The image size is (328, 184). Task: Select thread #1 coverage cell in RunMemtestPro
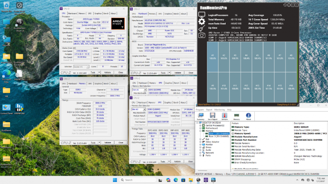tap(212, 57)
